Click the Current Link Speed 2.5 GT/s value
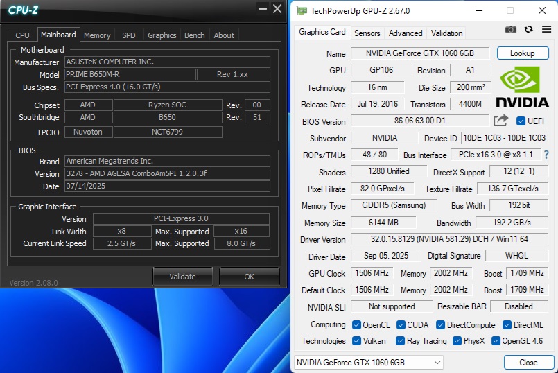The width and height of the screenshot is (558, 373). [x=122, y=243]
